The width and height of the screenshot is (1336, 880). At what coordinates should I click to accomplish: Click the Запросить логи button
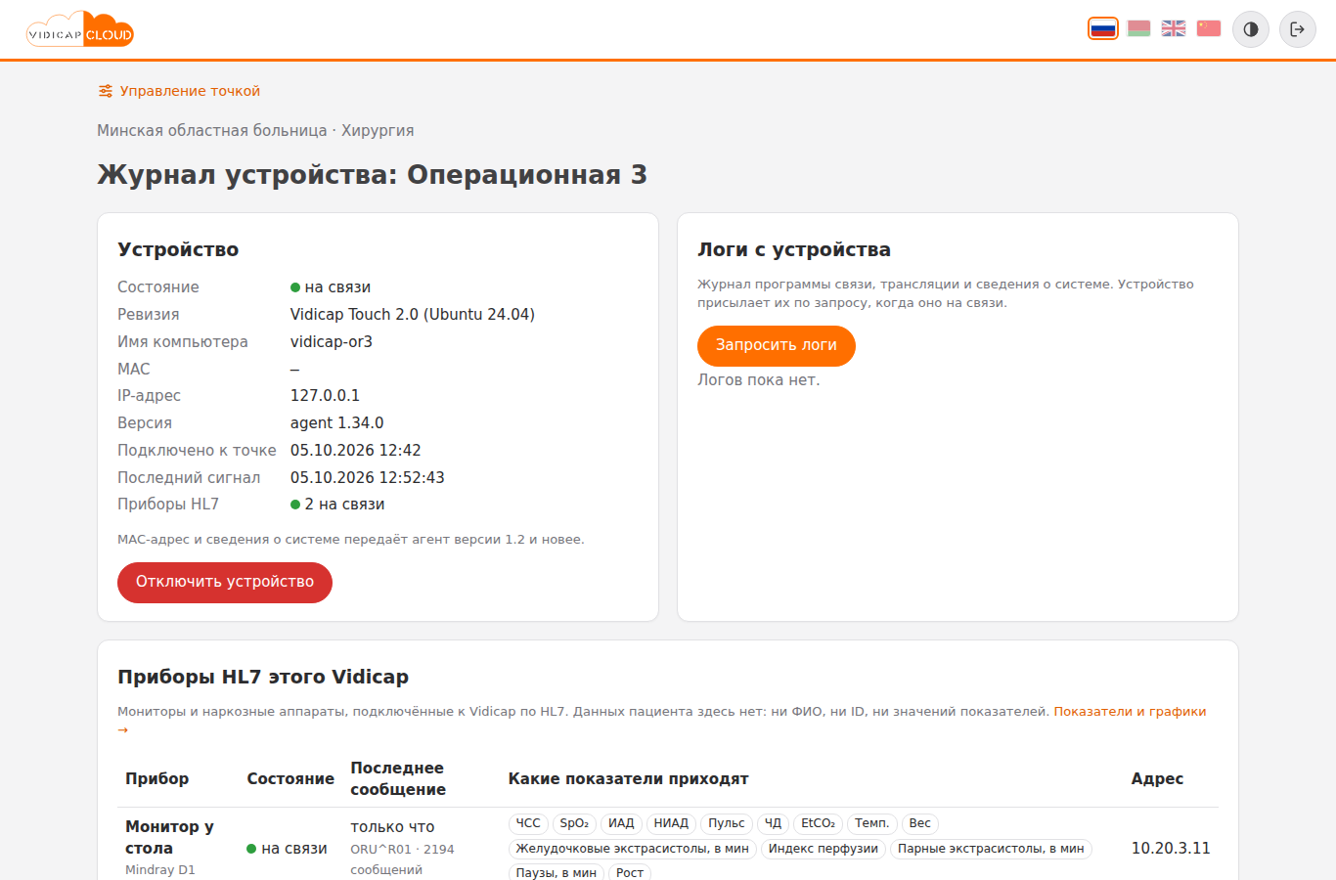coord(777,346)
